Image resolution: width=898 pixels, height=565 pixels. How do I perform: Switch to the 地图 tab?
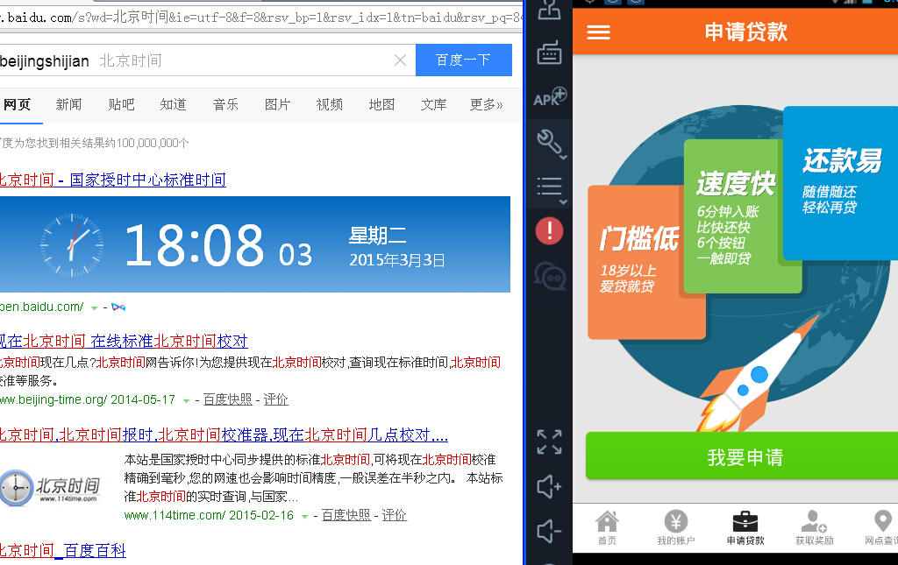[381, 104]
